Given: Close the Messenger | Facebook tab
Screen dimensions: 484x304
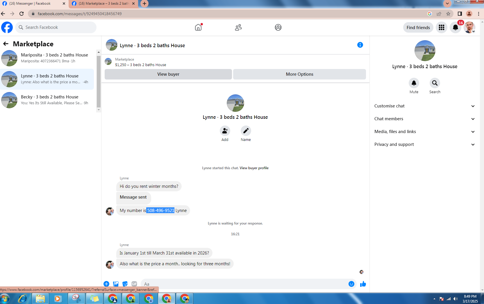Looking at the screenshot, I should click(64, 3).
